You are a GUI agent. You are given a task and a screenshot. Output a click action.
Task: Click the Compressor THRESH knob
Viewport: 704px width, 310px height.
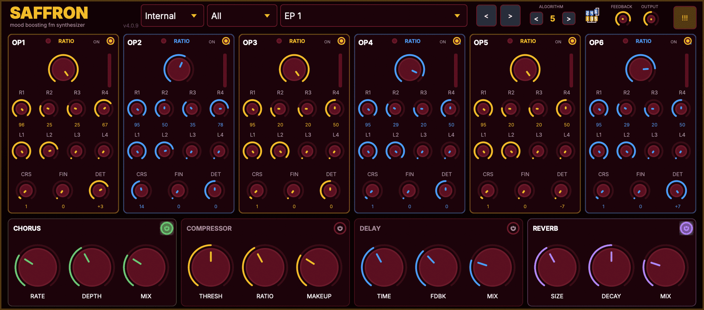point(210,267)
